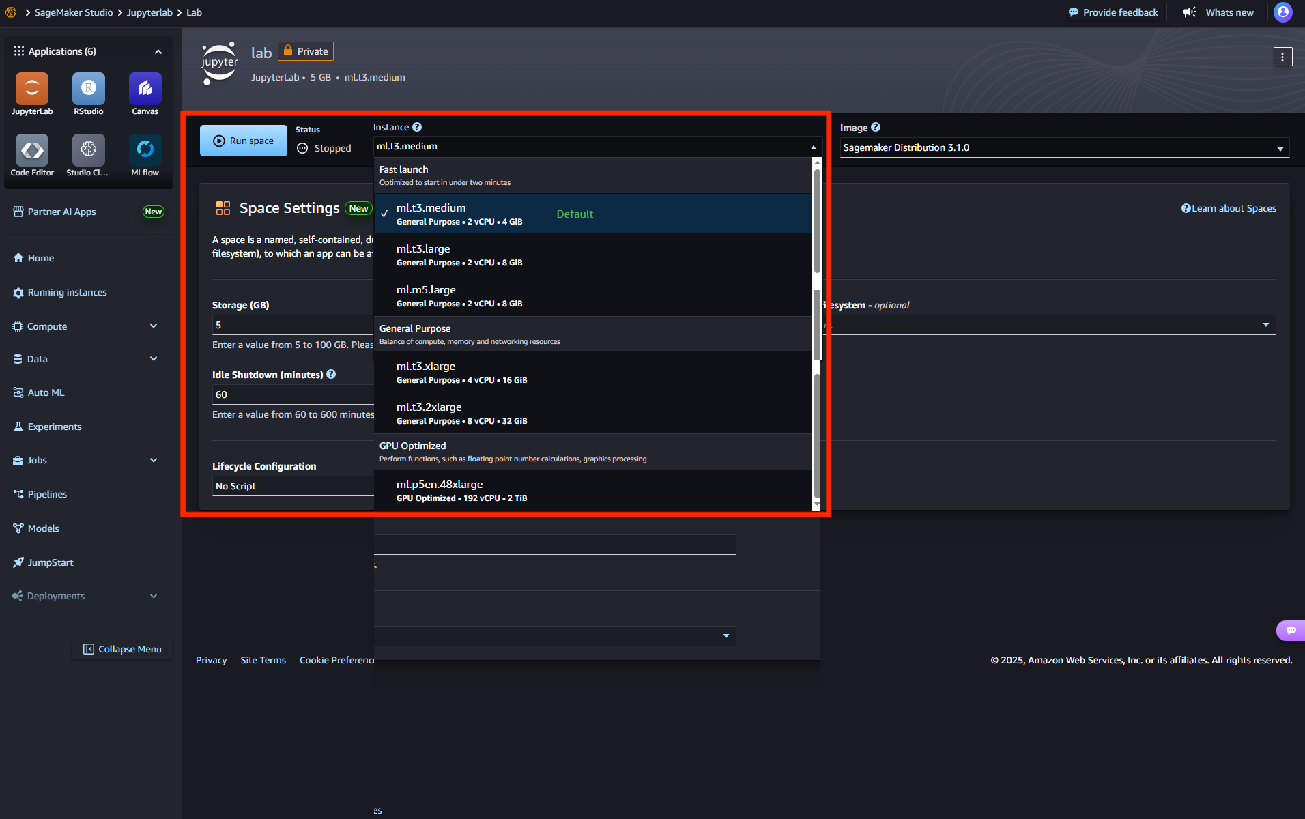This screenshot has width=1305, height=819.
Task: Select the ml.t3.large instance option
Action: point(592,255)
